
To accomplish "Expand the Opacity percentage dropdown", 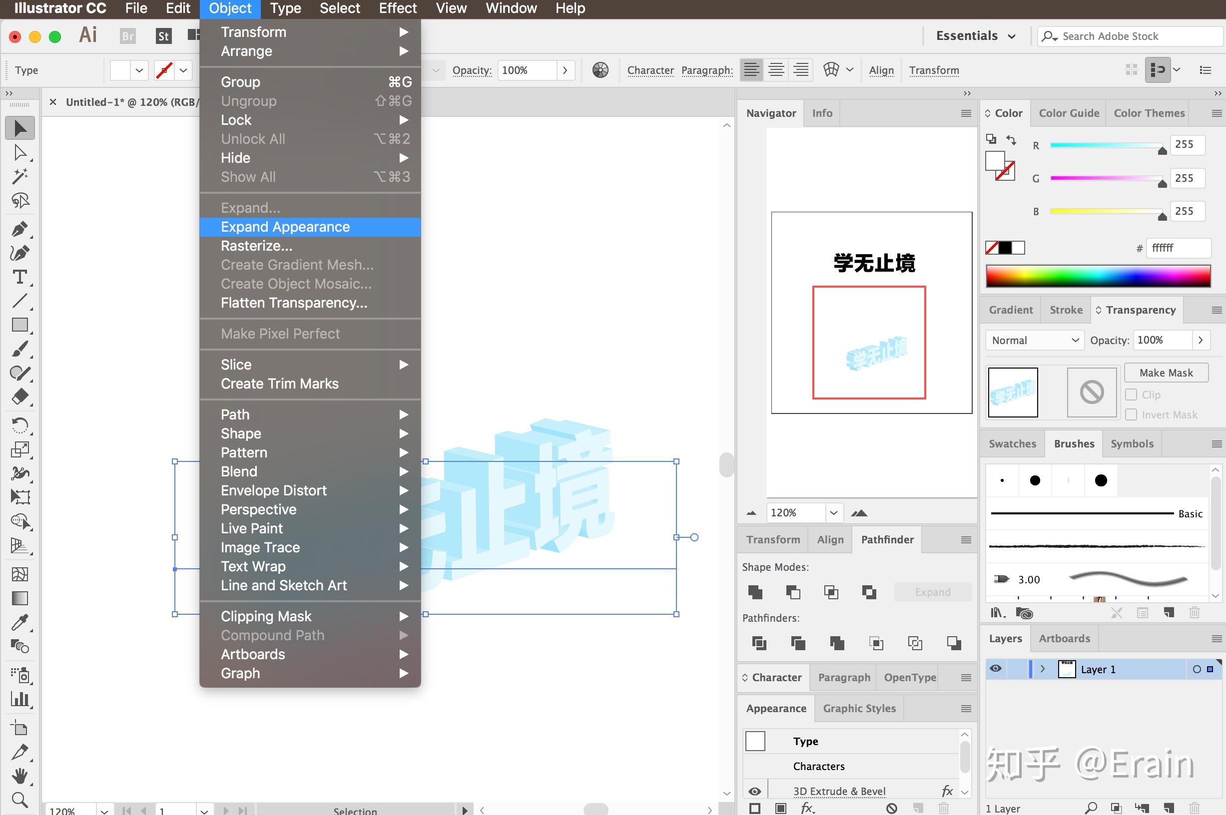I will pyautogui.click(x=565, y=70).
